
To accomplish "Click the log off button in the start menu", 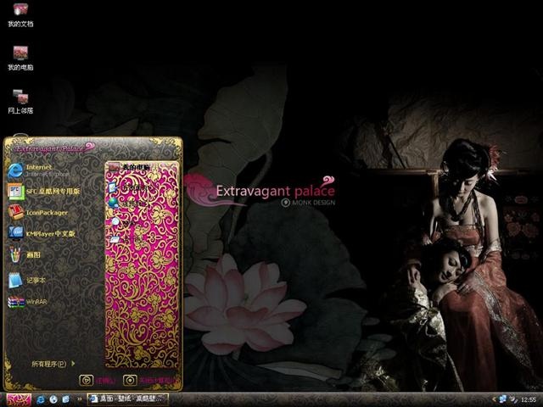I will coord(98,381).
